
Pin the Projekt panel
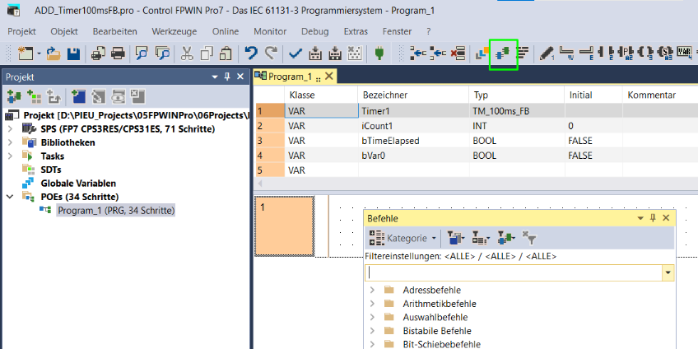coord(227,77)
